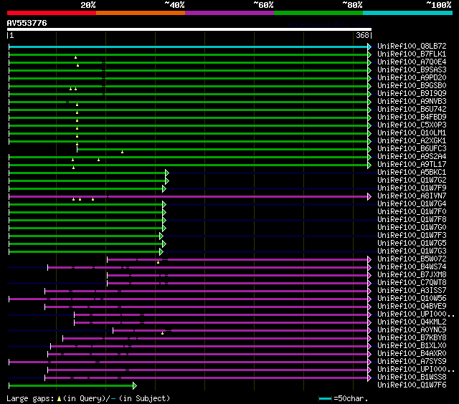Image resolution: width=459 pixels, height=404 pixels.
Task: Select the UniRef100_Q1W7F8 label
Action: [x=412, y=220]
